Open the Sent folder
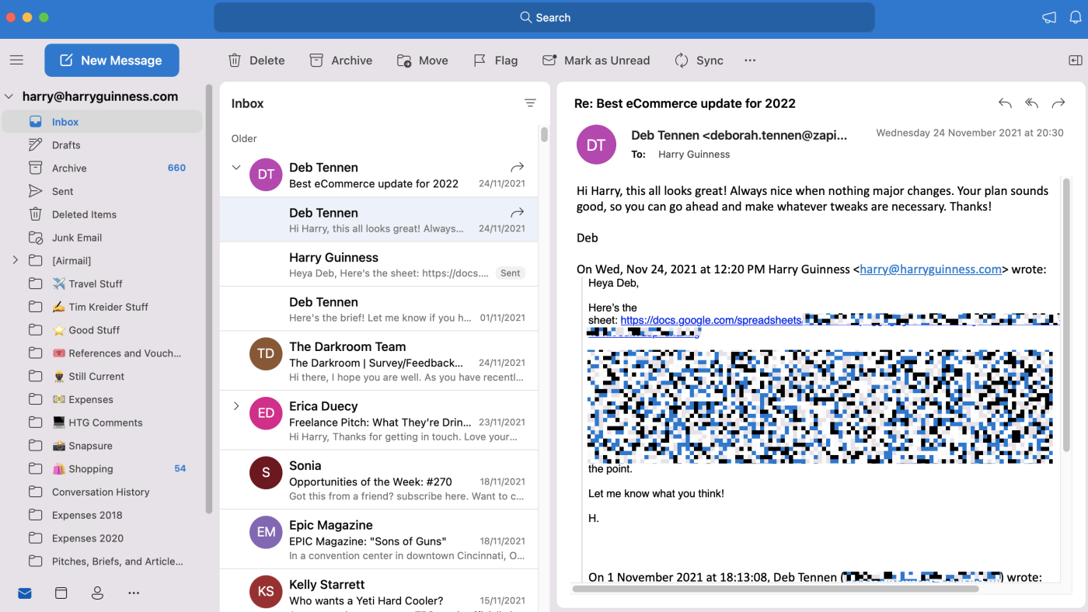This screenshot has width=1088, height=612. point(102,191)
